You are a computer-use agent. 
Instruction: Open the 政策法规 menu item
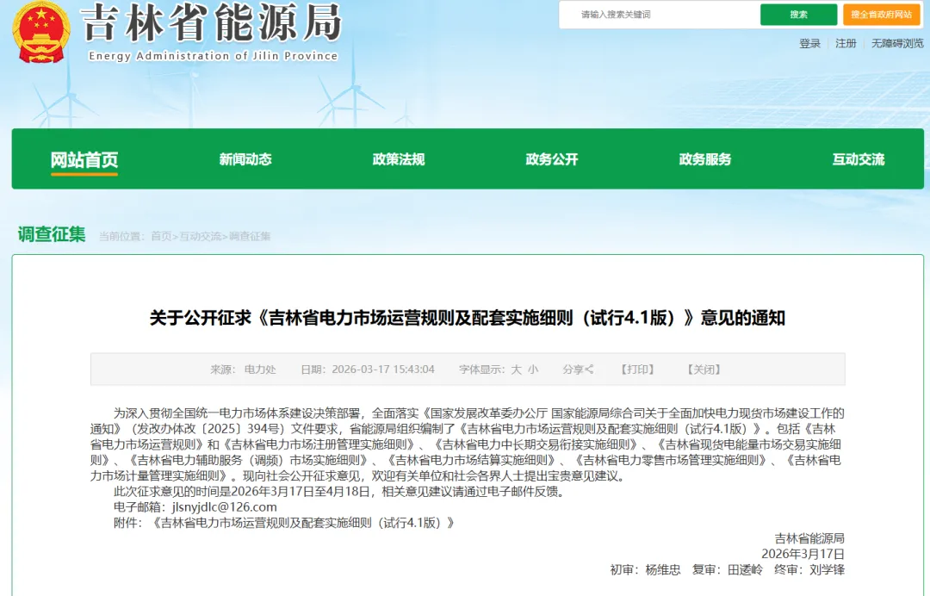(x=399, y=159)
